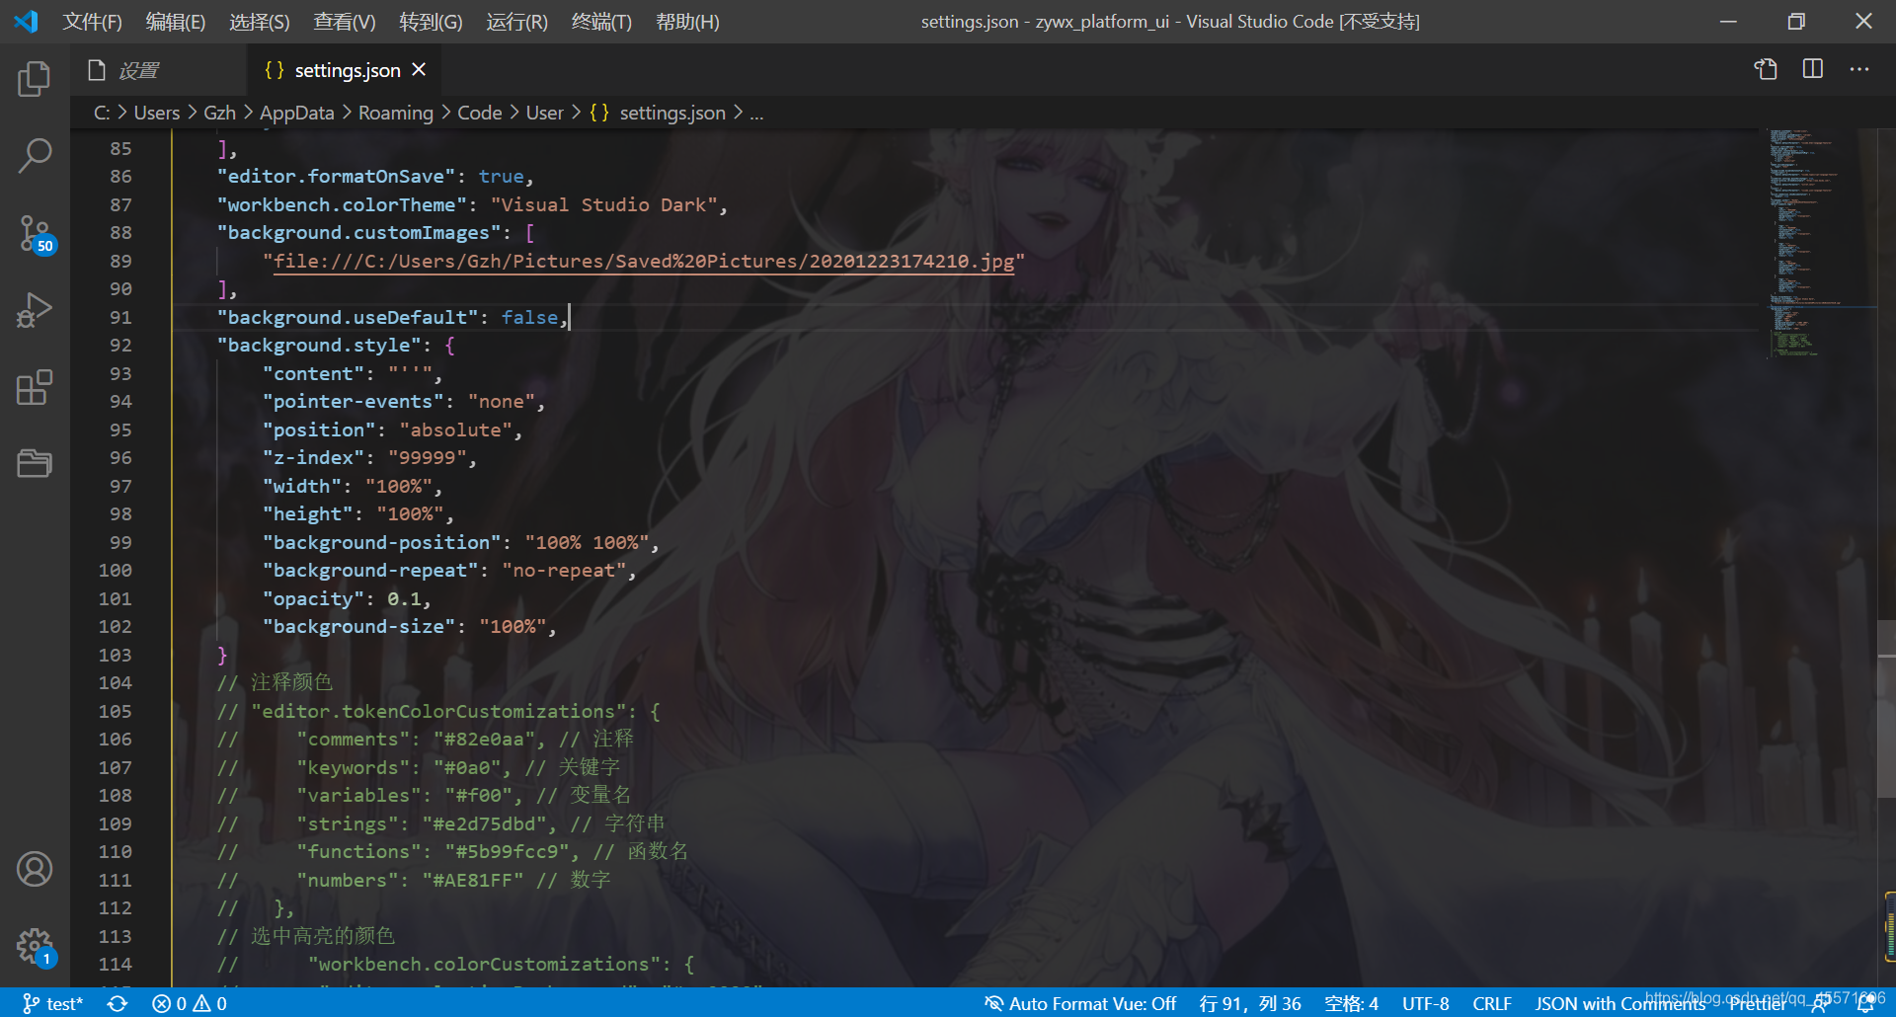Click the "background.customImages" key text
Screen dimensions: 1896x1017
358,232
